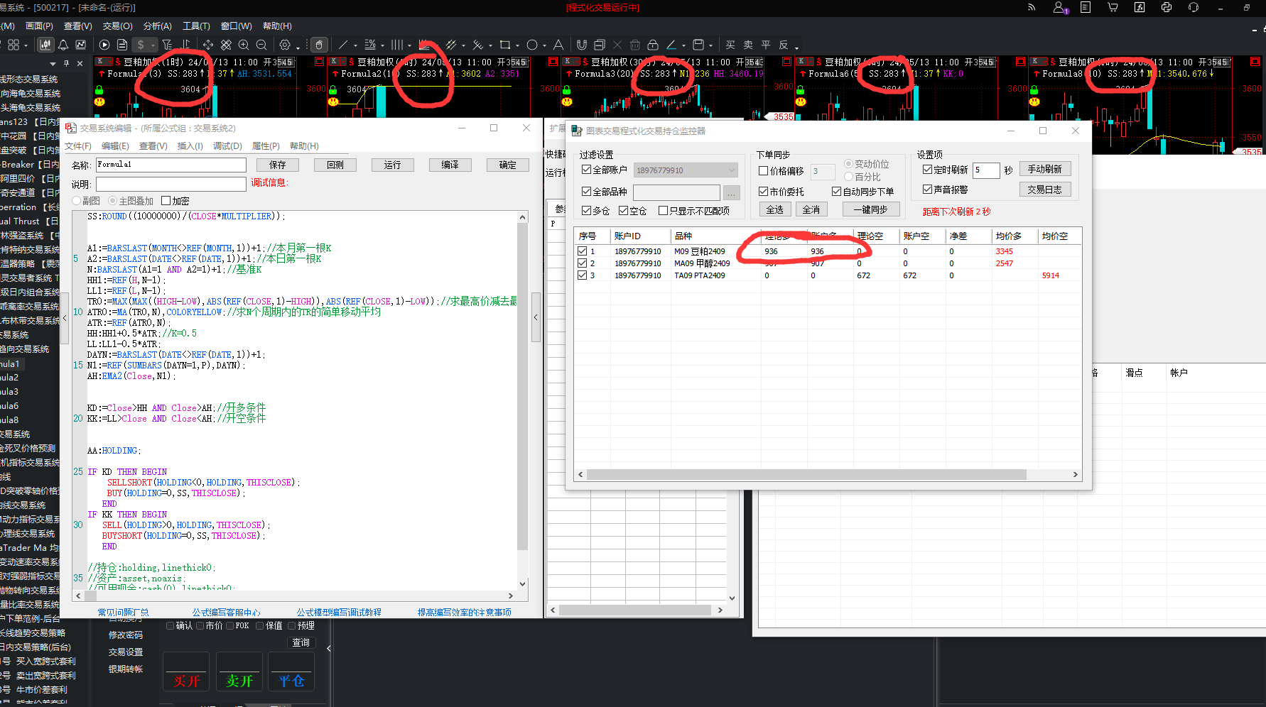The height and width of the screenshot is (707, 1266).
Task: Open the formula fx icon in title bar
Action: point(1140,7)
